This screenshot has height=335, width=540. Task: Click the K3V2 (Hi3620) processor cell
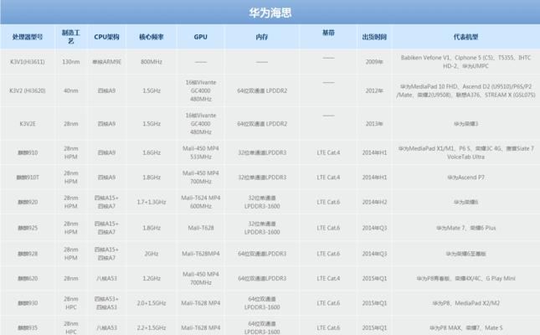click(x=28, y=90)
